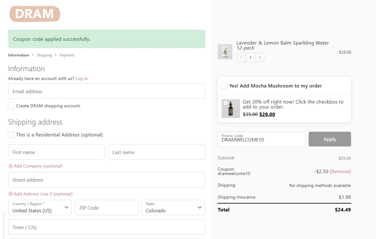Click into the ZIP Code field
This screenshot has width=376, height=239.
[x=107, y=208]
